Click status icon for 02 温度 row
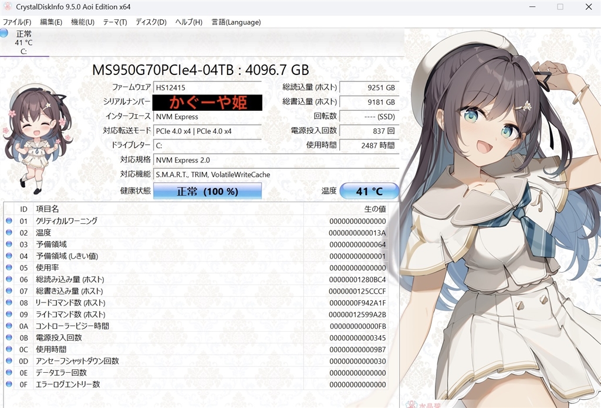This screenshot has height=408, width=601. coord(9,232)
